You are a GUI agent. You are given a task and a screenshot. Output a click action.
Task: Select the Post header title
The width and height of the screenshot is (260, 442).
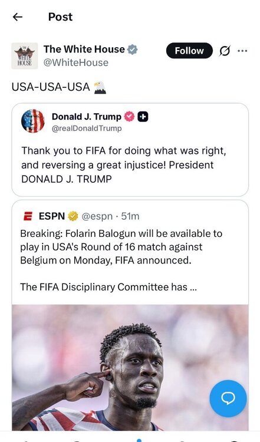60,17
